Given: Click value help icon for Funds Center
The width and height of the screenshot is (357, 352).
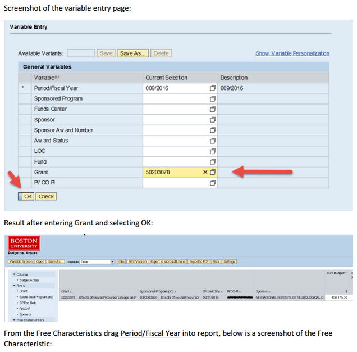Looking at the screenshot, I should [213, 109].
